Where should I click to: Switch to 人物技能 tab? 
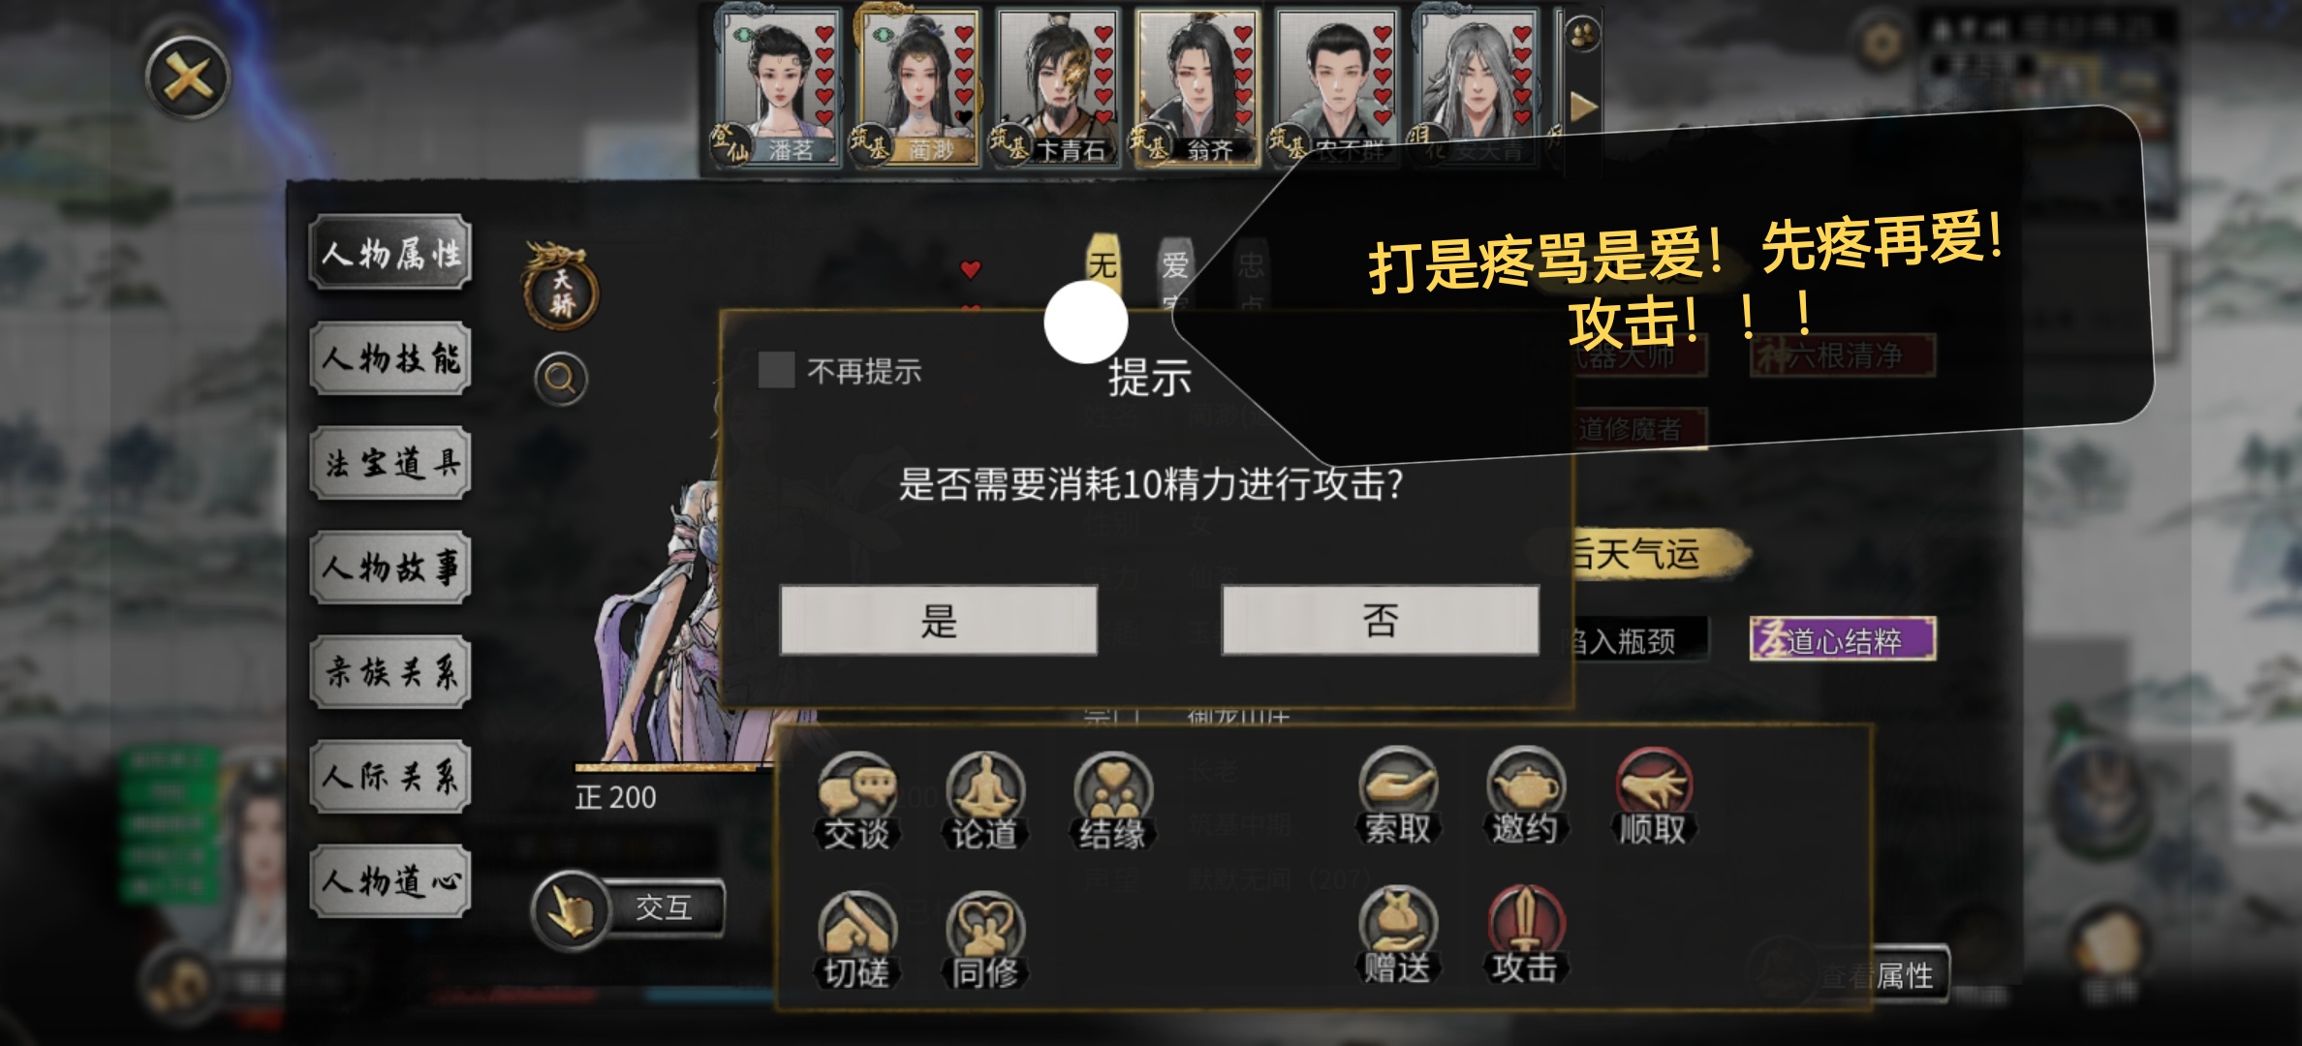coord(390,358)
